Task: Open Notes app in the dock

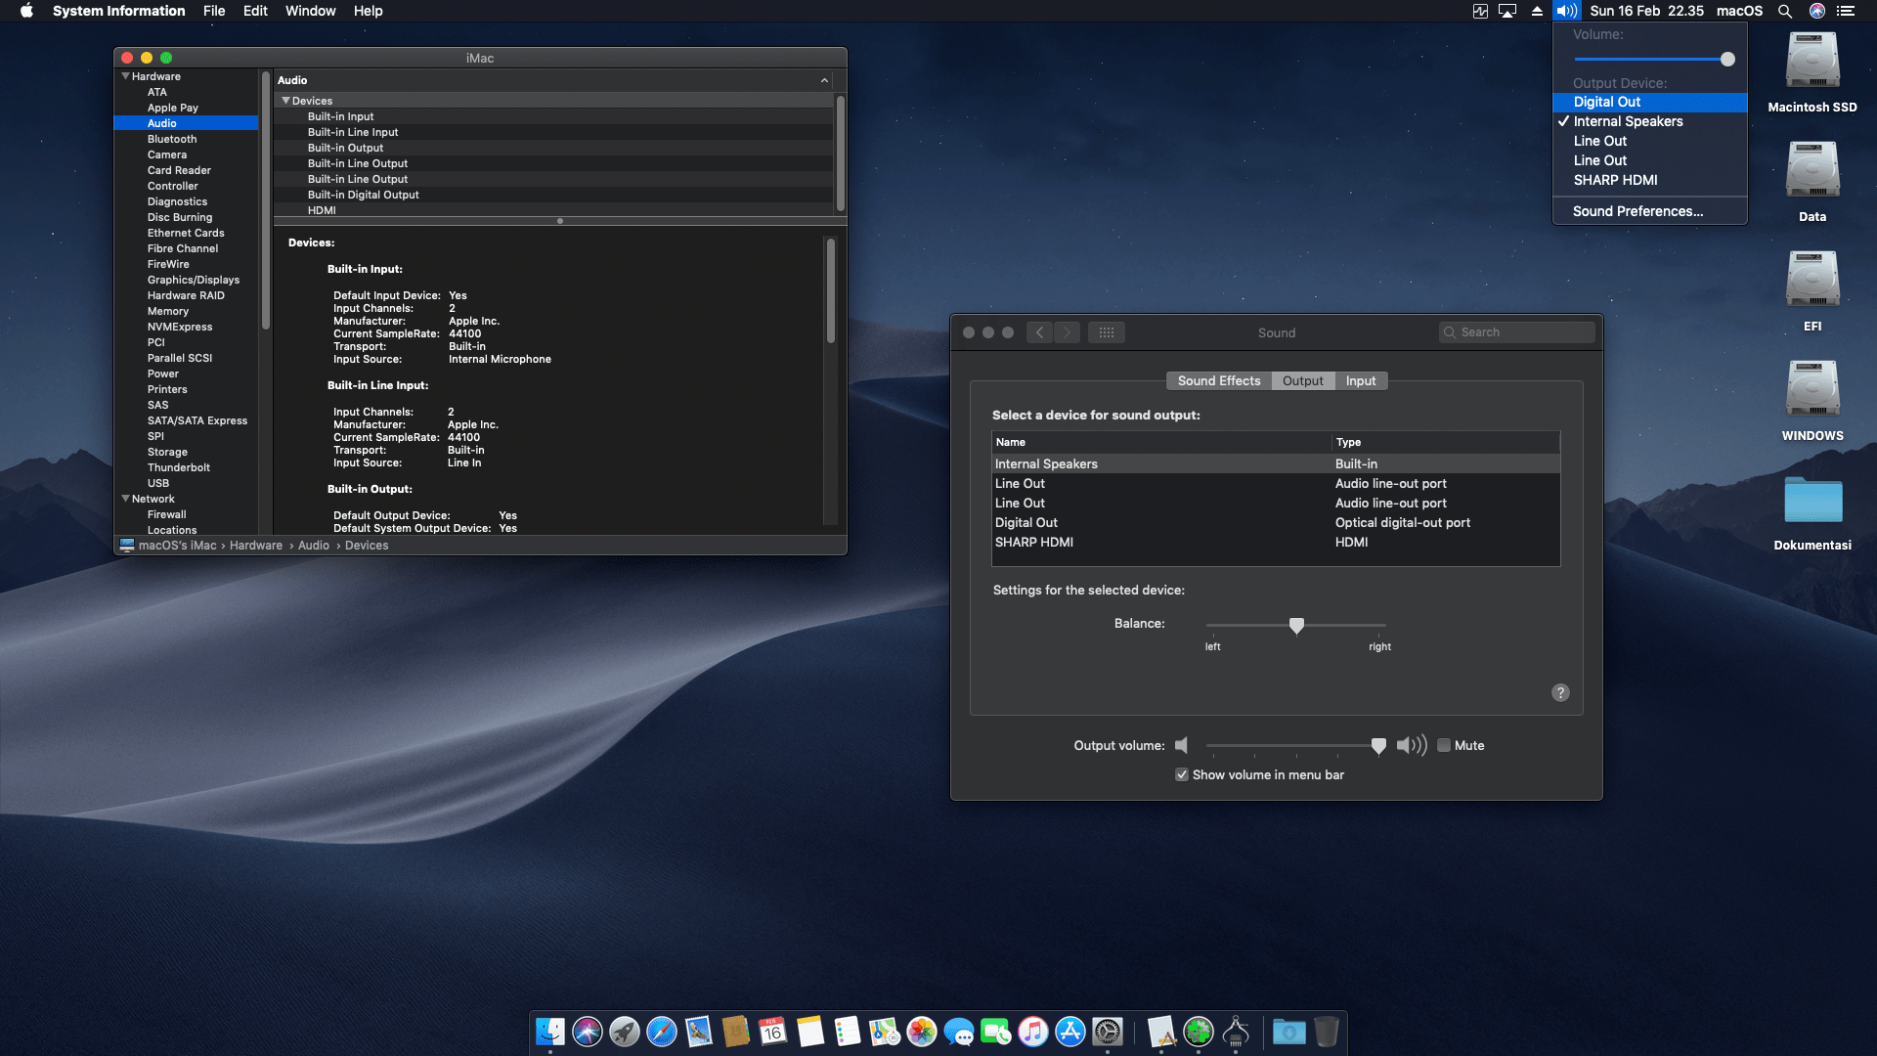Action: [810, 1032]
